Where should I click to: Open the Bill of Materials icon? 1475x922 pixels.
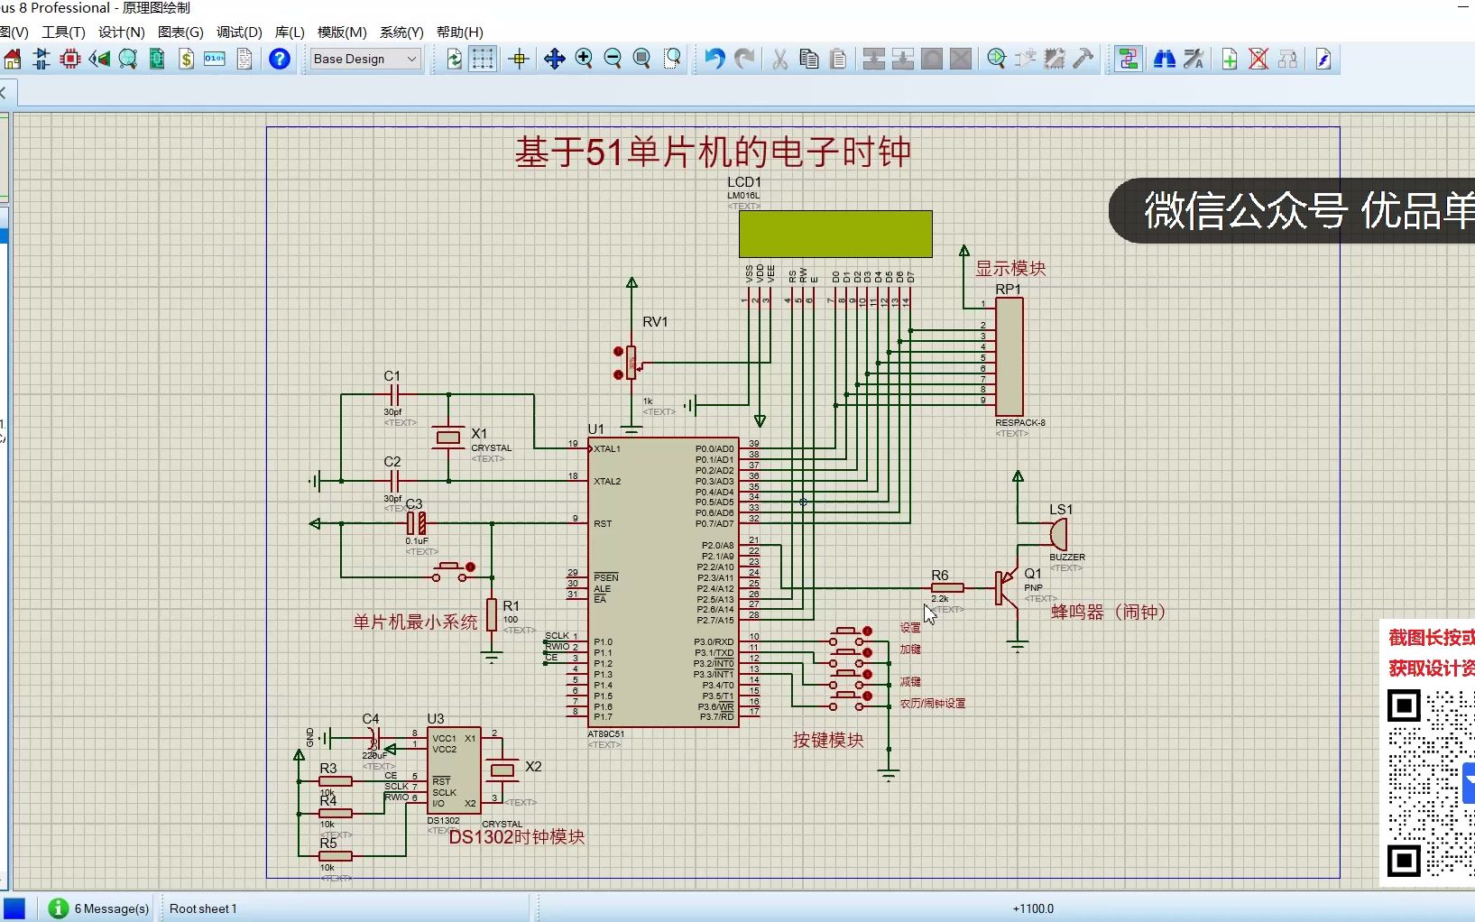186,60
